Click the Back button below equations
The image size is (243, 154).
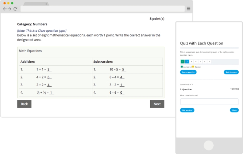tap(24, 104)
